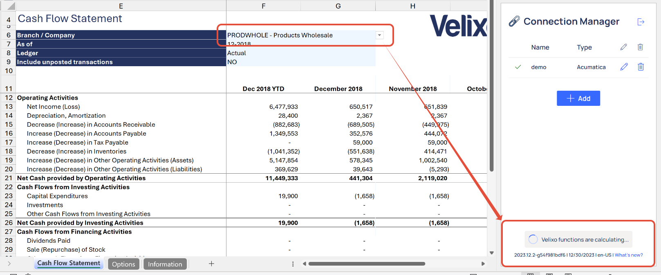Click the vertical dots beside horizontal scrollbar

tap(293, 264)
